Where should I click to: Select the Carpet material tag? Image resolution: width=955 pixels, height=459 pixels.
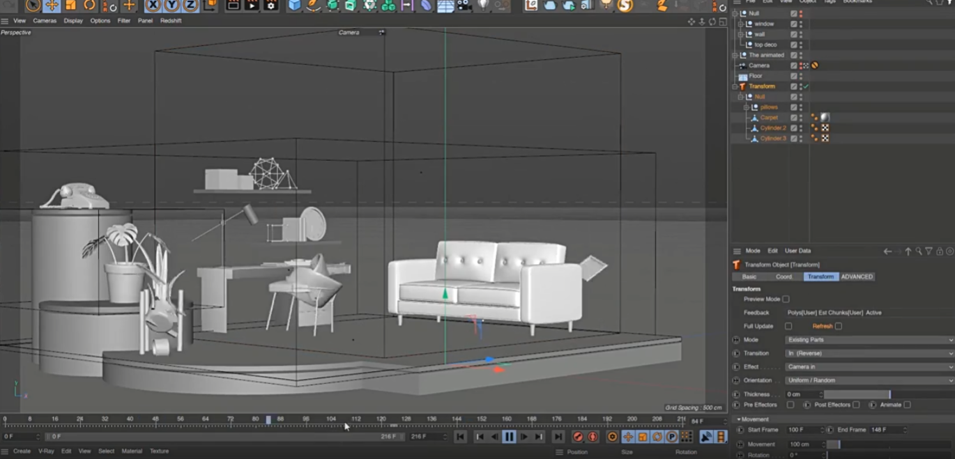(x=825, y=118)
